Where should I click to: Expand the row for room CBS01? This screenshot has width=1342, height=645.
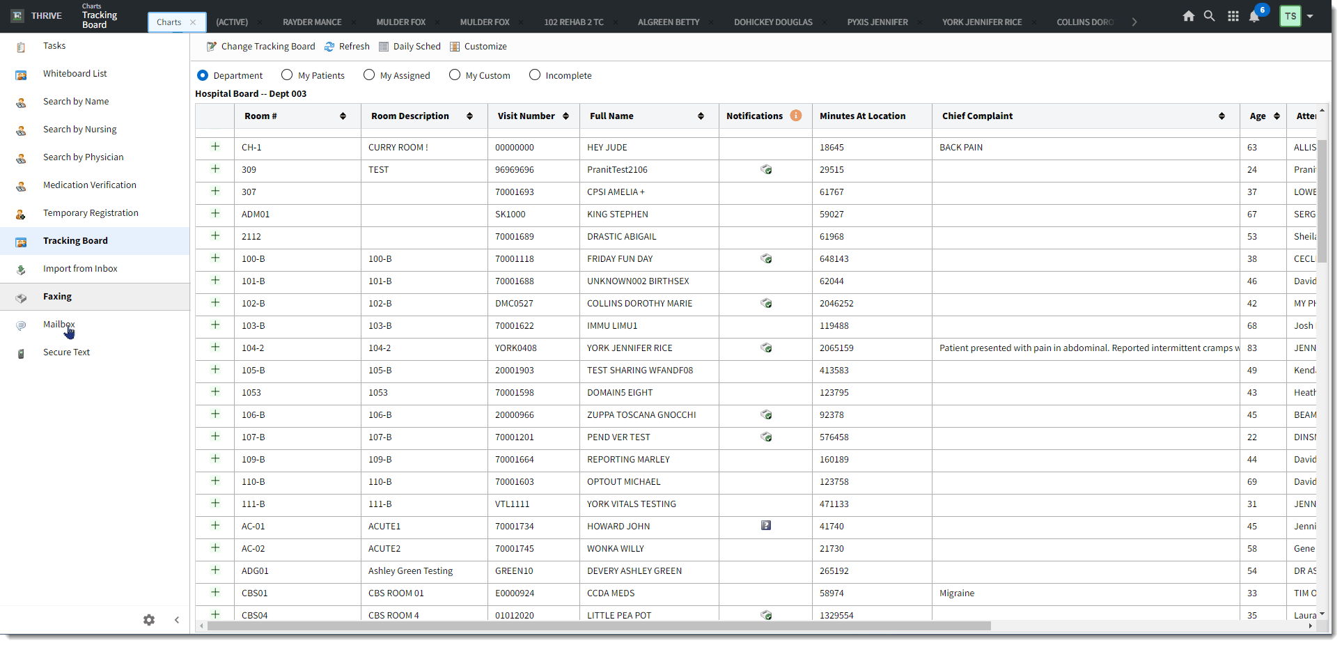(x=215, y=592)
